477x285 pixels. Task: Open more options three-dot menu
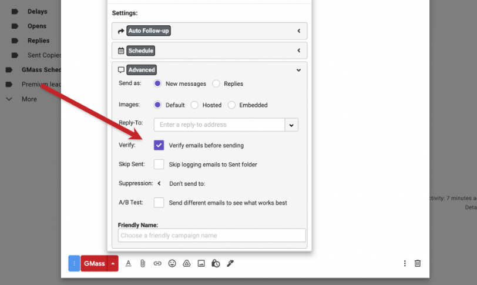point(405,263)
